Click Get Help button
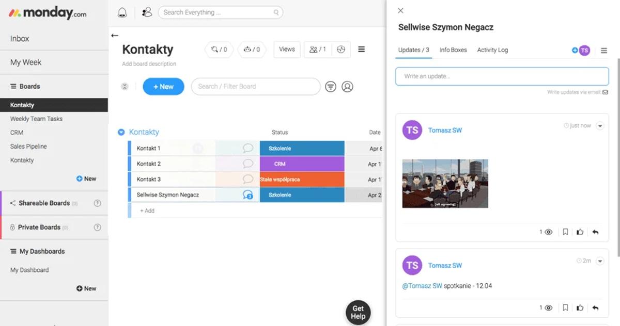This screenshot has height=326, width=620. (x=358, y=313)
